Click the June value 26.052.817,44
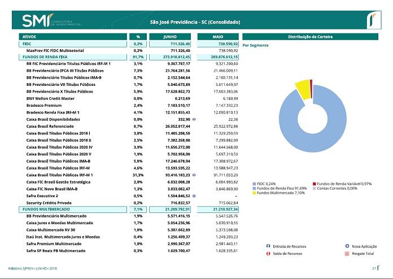 178,127
